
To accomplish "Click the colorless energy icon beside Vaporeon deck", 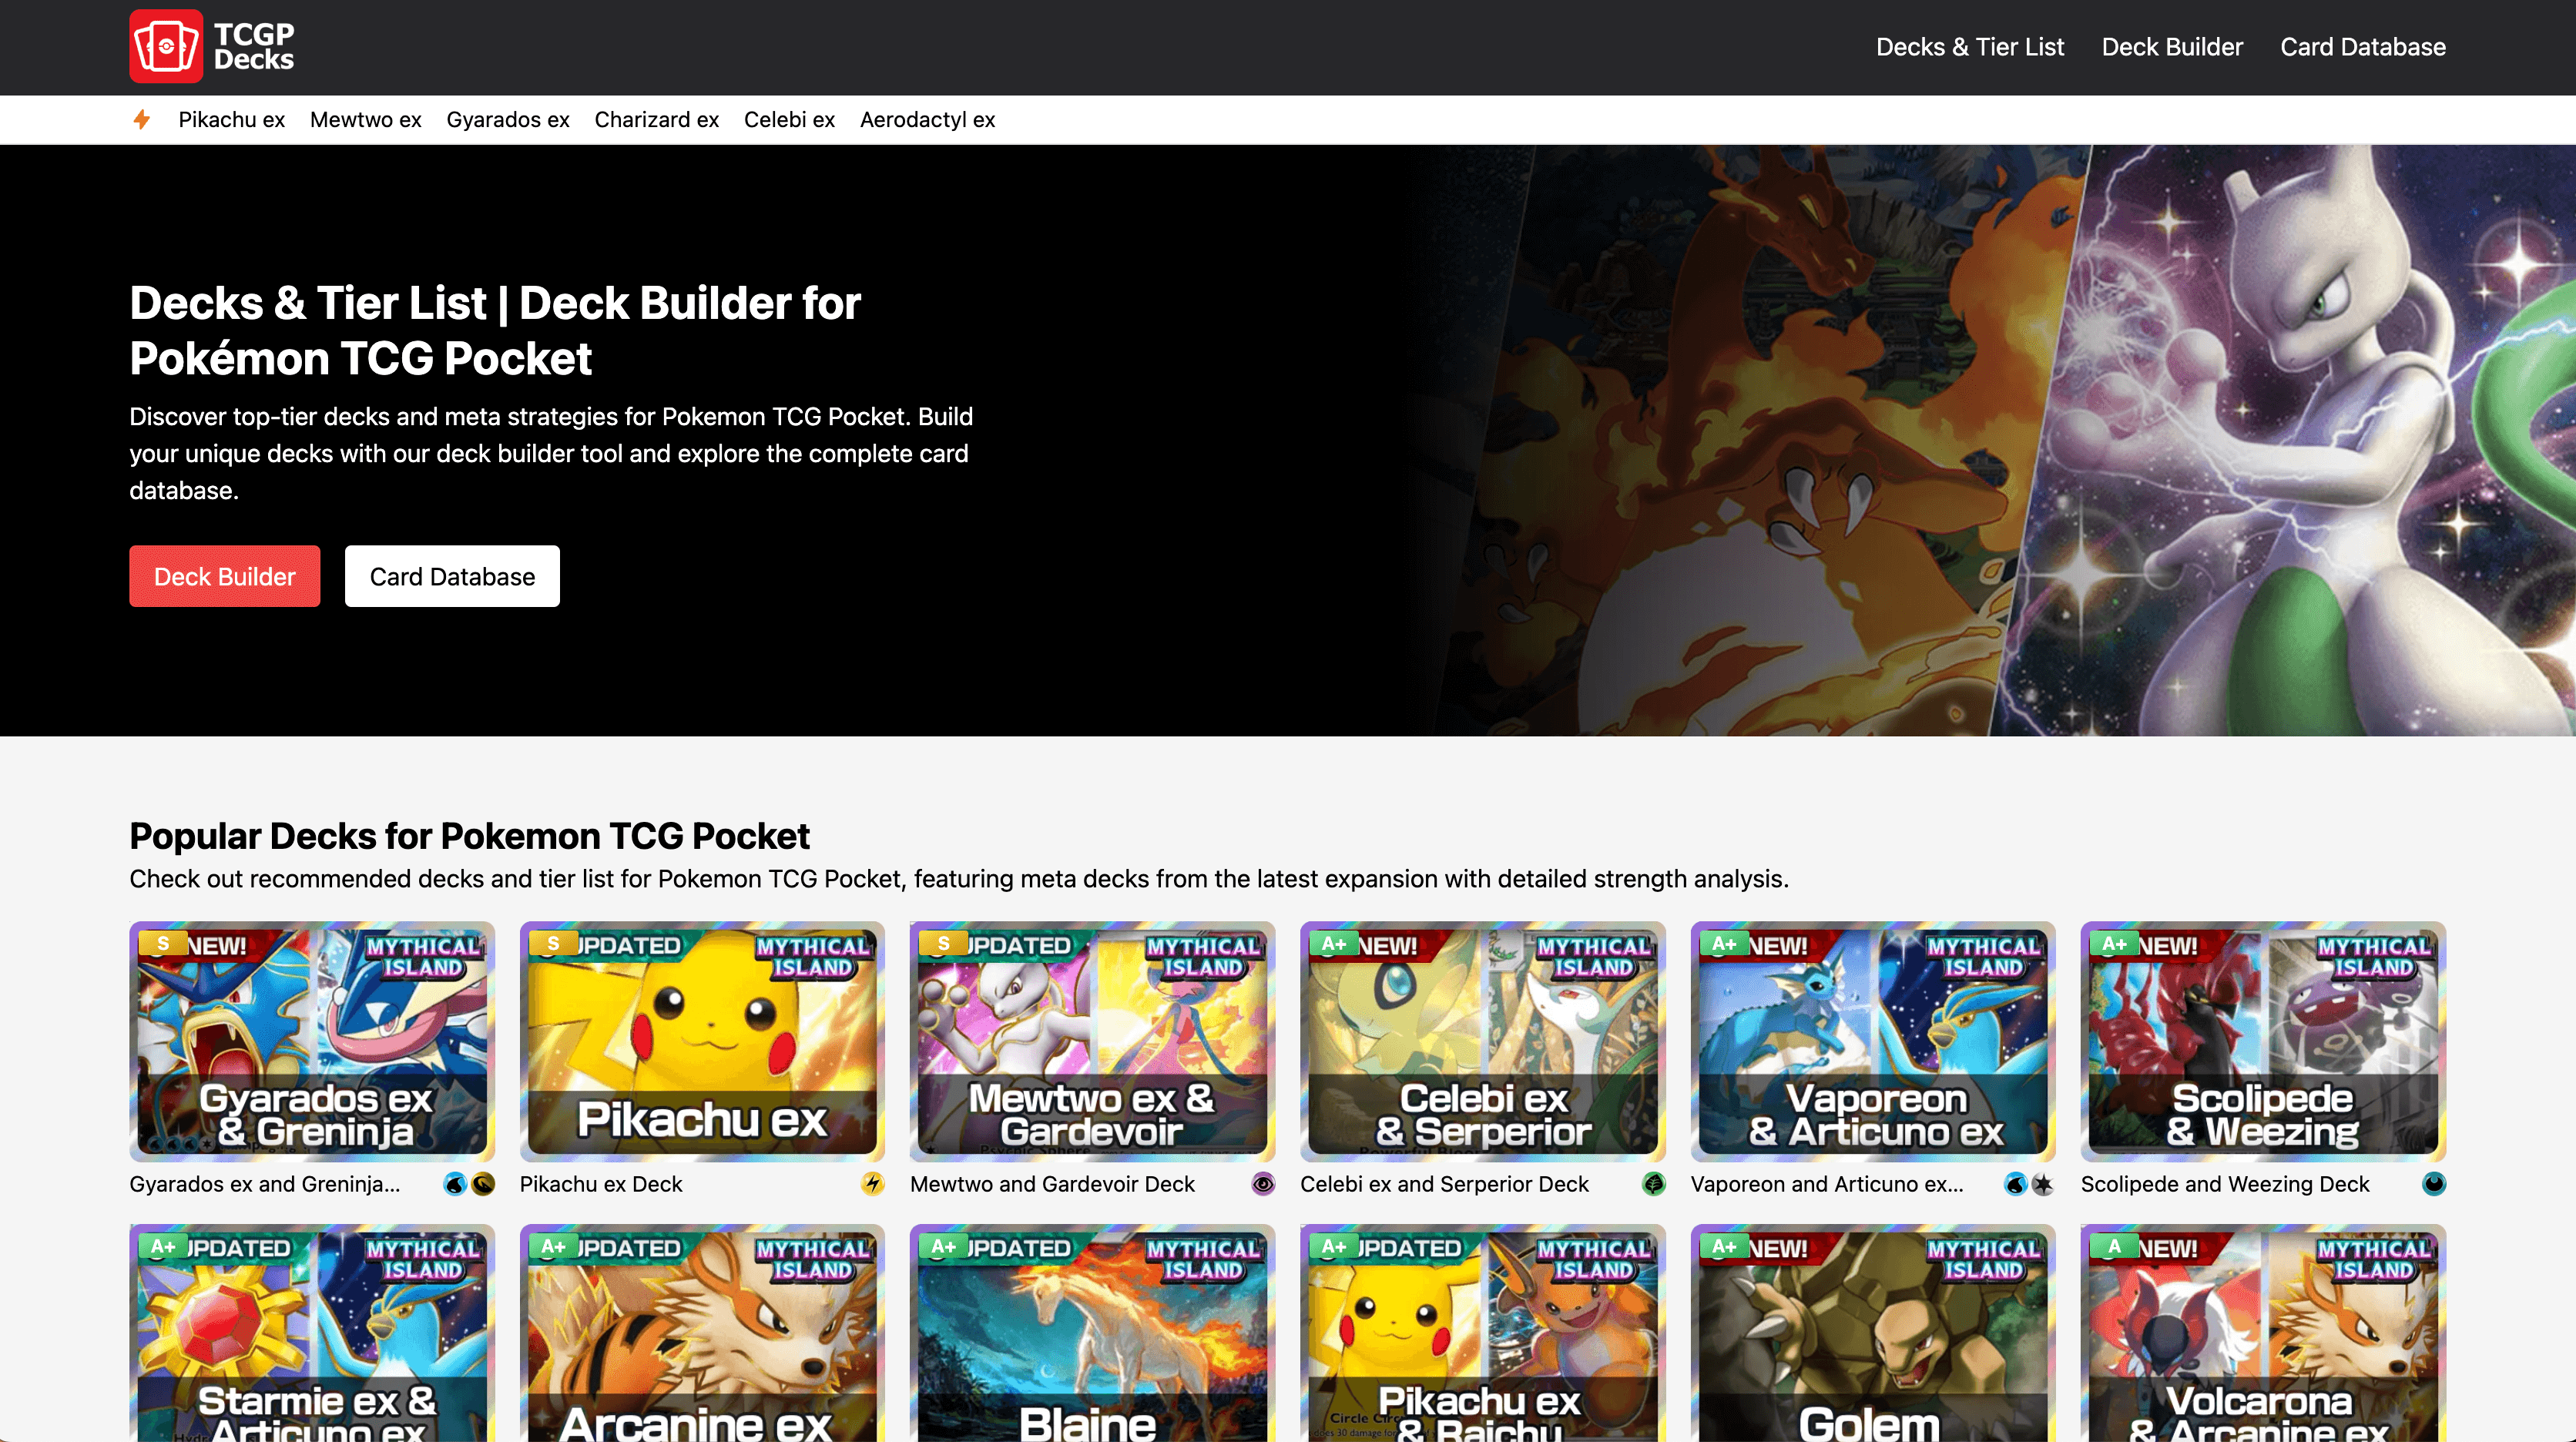I will pos(2044,1184).
